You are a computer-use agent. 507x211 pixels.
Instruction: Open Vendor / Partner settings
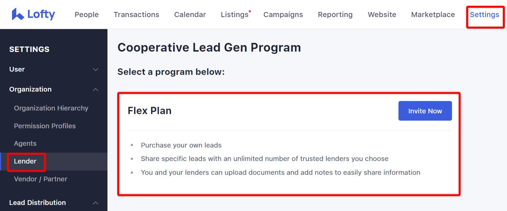tap(40, 179)
